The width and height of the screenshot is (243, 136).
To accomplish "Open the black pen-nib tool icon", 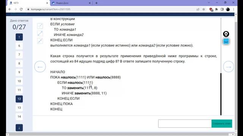I will [226, 34].
